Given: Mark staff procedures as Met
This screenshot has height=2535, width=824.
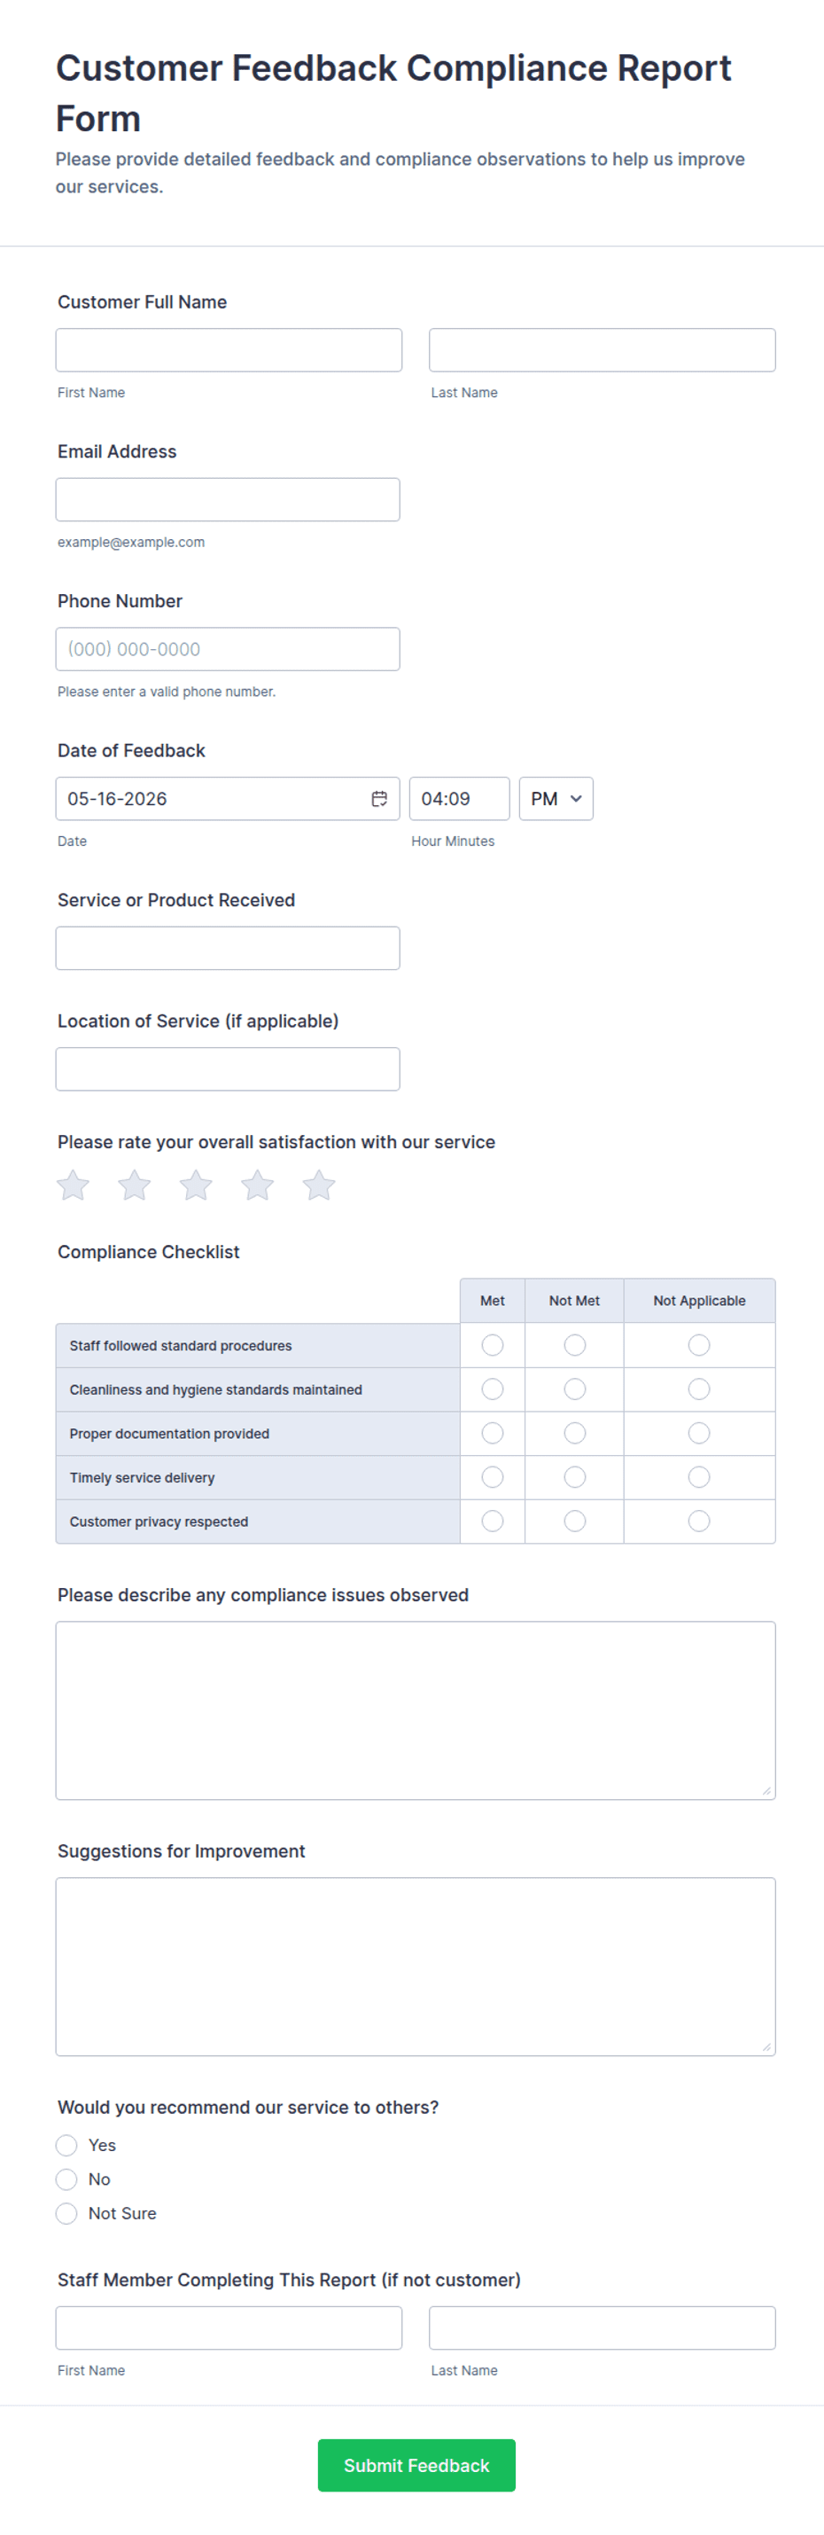Looking at the screenshot, I should pyautogui.click(x=493, y=1344).
